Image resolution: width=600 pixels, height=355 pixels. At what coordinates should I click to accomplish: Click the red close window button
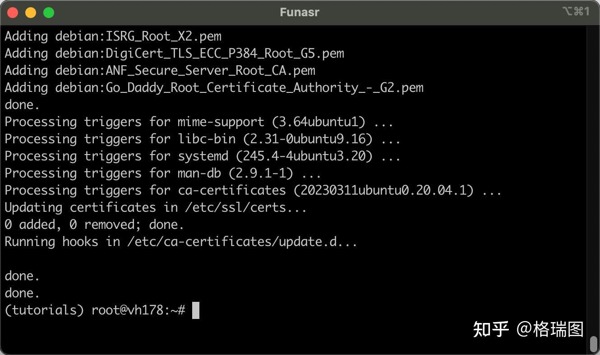click(13, 12)
